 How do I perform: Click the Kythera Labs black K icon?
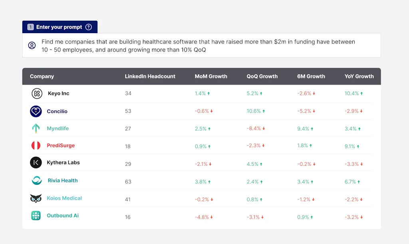tap(36, 163)
